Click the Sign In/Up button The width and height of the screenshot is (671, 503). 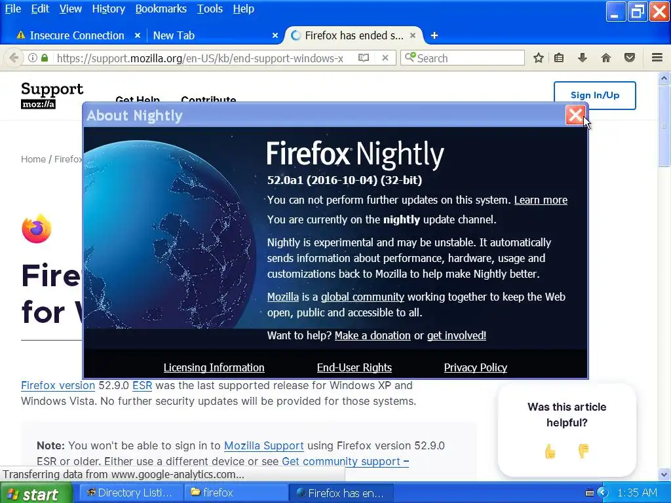pyautogui.click(x=594, y=96)
